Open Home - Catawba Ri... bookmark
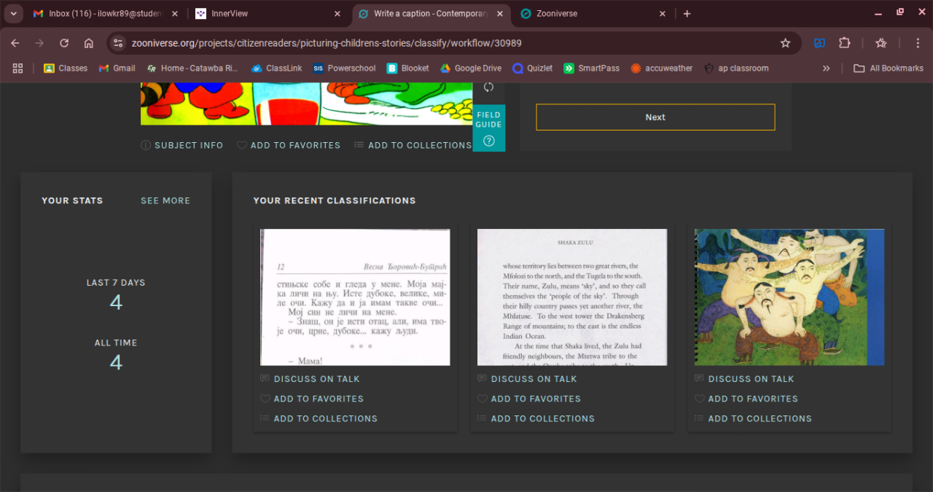 [x=192, y=68]
